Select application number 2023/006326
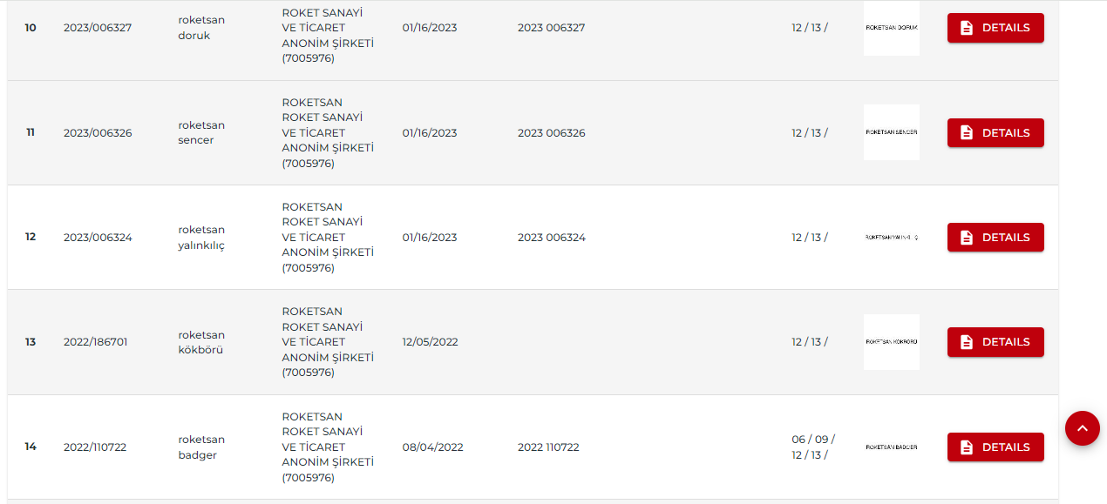The height and width of the screenshot is (504, 1107). pyautogui.click(x=98, y=133)
